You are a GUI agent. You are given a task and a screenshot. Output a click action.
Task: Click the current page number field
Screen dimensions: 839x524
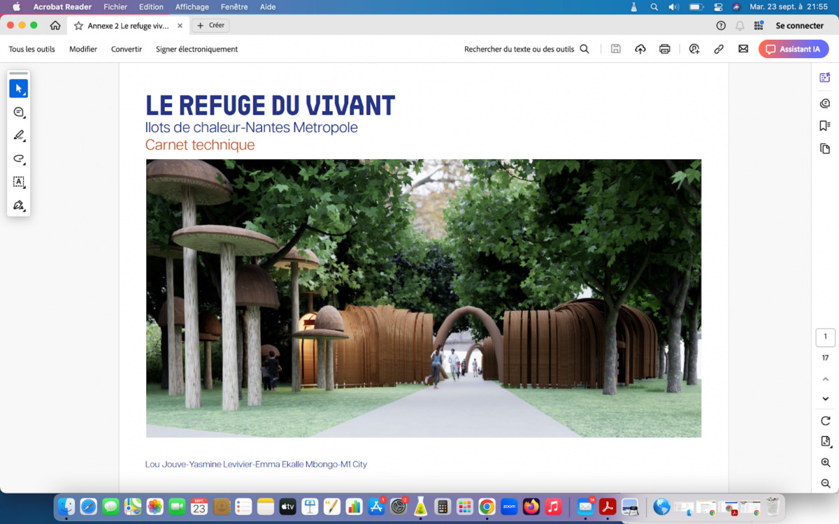tap(825, 337)
